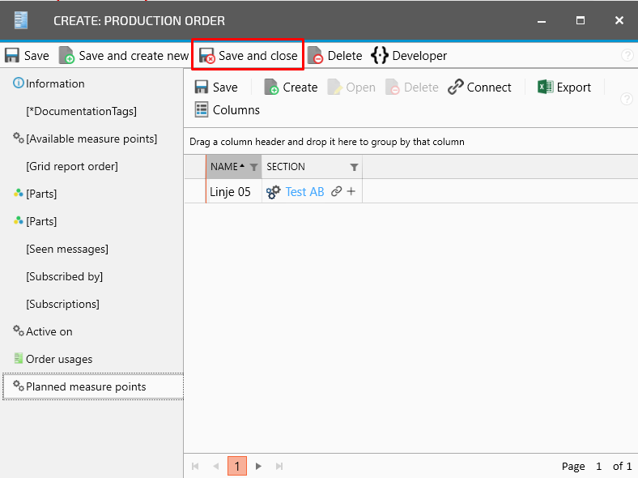This screenshot has width=638, height=478.
Task: Click the plus icon beside Test AB
Action: [x=351, y=192]
